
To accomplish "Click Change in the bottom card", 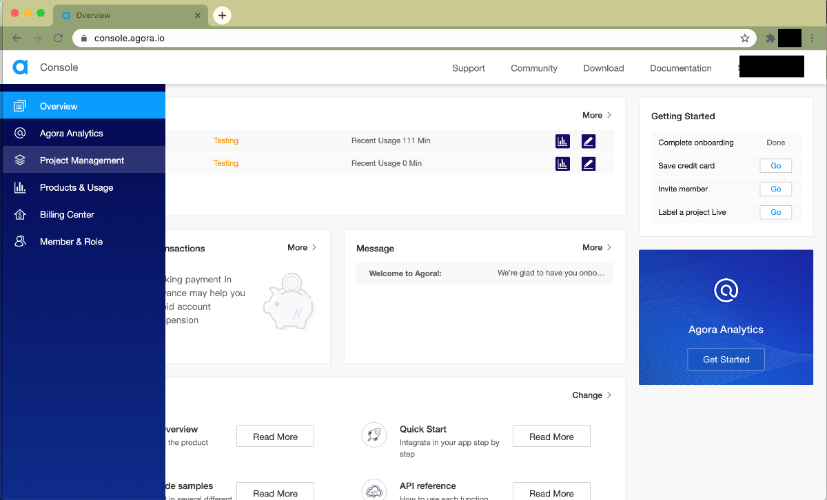I will point(591,395).
